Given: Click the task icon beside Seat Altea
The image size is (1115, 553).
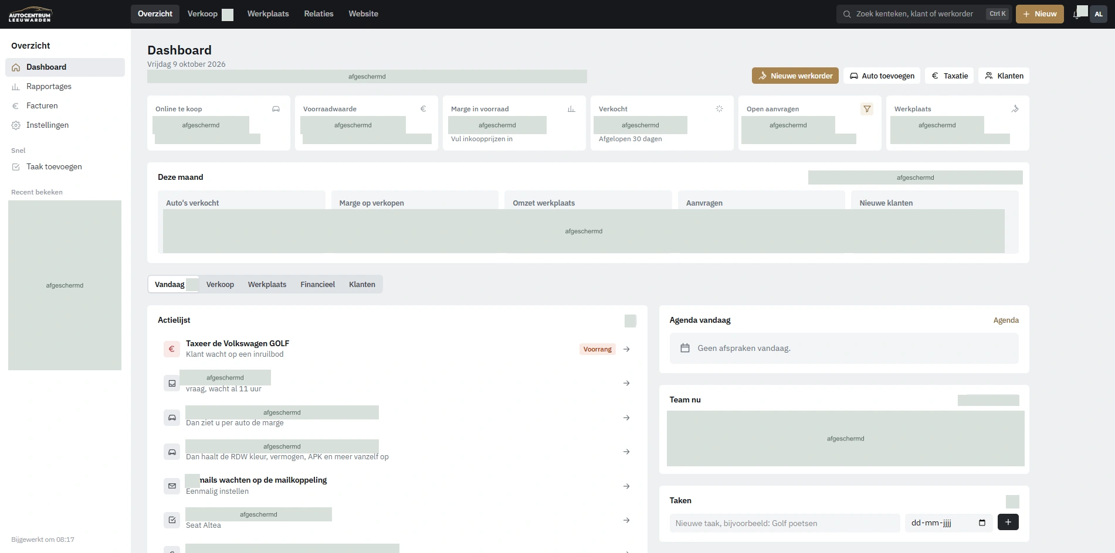Looking at the screenshot, I should point(172,520).
